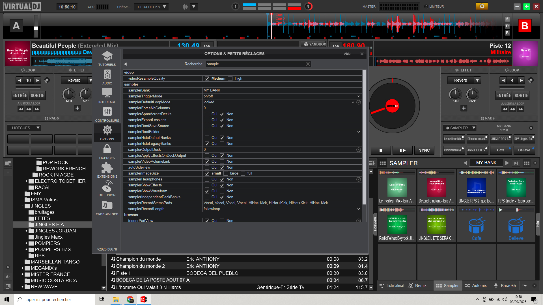Enable samplerSpanAcrossDecks Oui checkbox

point(207,114)
